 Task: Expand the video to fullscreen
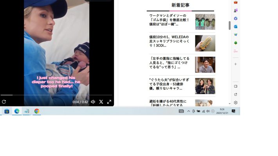click(109, 102)
